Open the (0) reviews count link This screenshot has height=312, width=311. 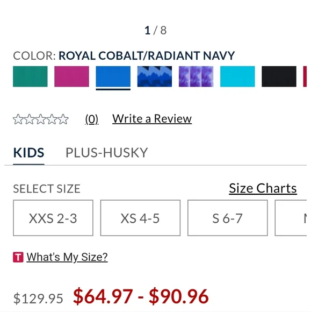coord(92,119)
